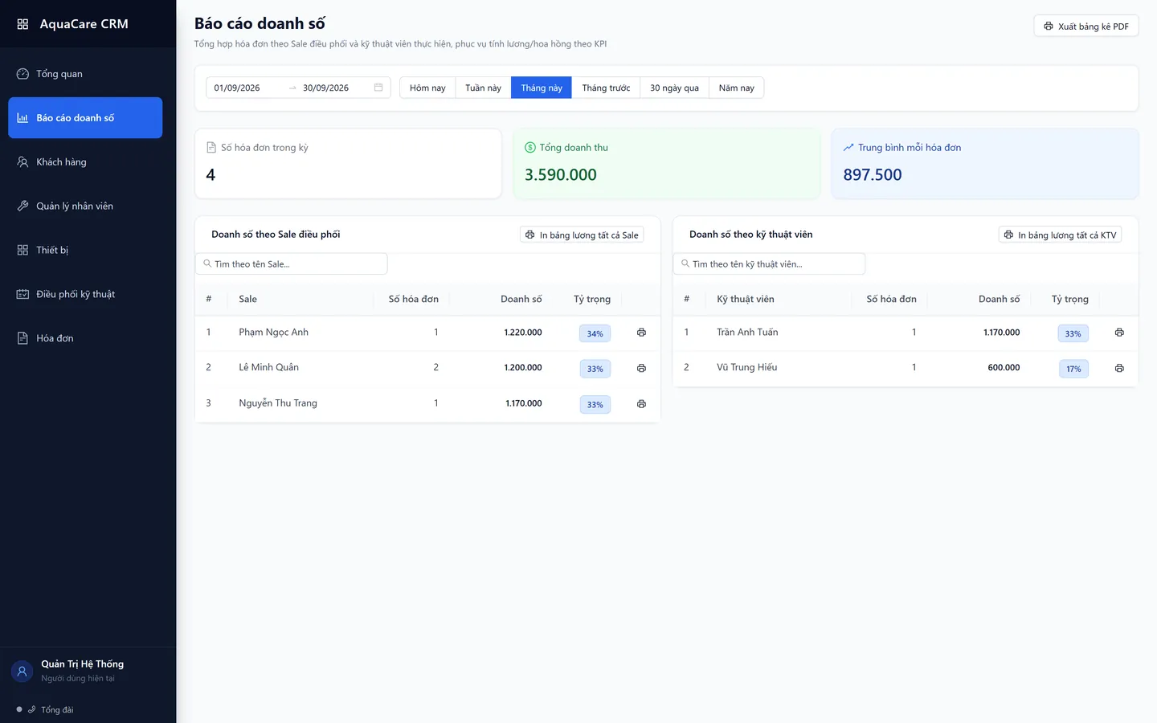Image resolution: width=1157 pixels, height=723 pixels.
Task: Click Số hóa đơn trong kỳ card
Action: [348, 164]
